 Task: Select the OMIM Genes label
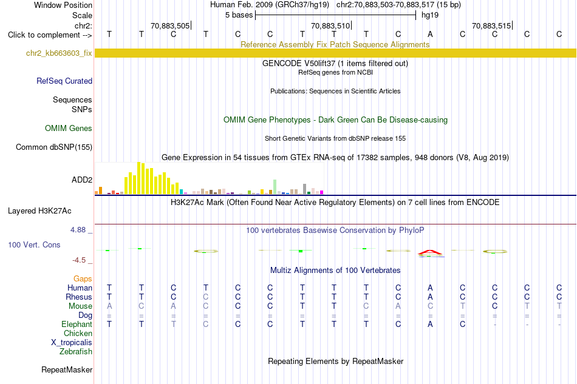(x=69, y=128)
